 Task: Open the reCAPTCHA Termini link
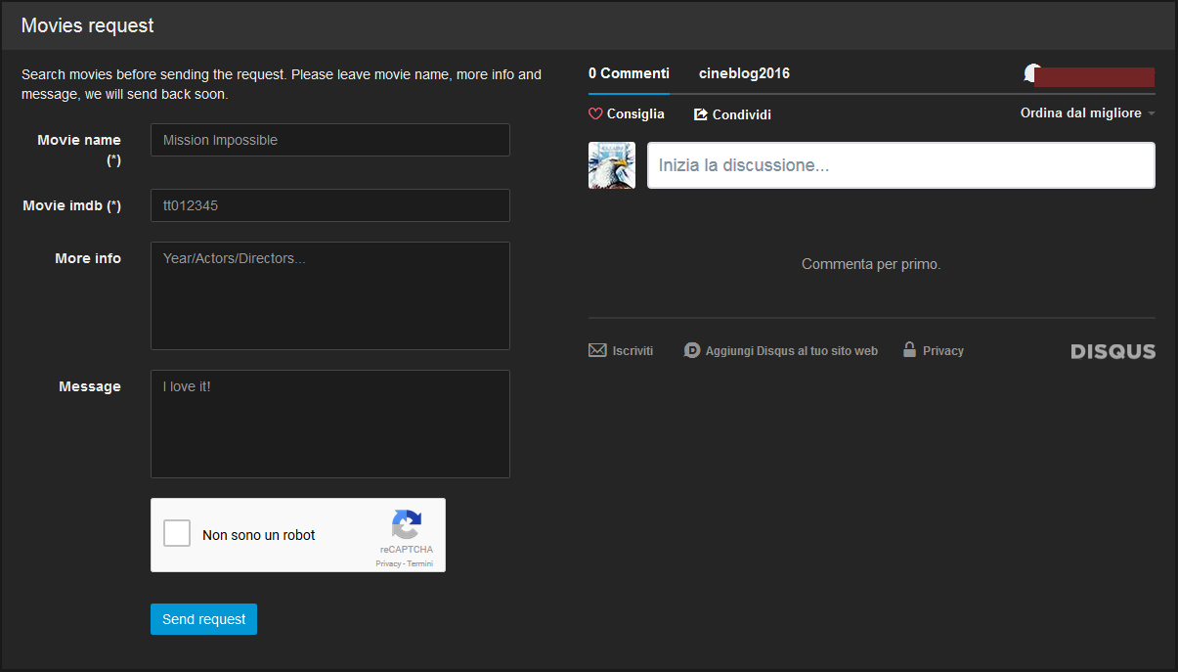pyautogui.click(x=420, y=564)
